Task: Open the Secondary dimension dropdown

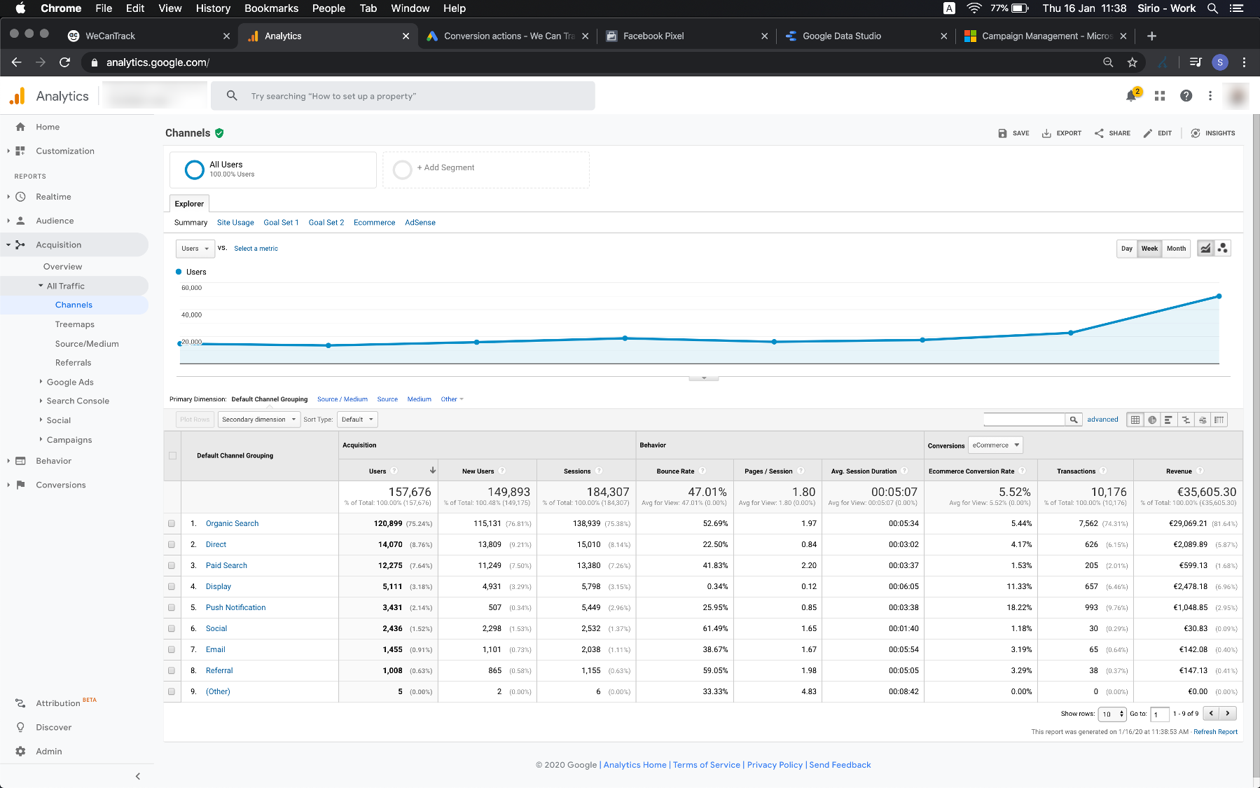Action: (258, 420)
